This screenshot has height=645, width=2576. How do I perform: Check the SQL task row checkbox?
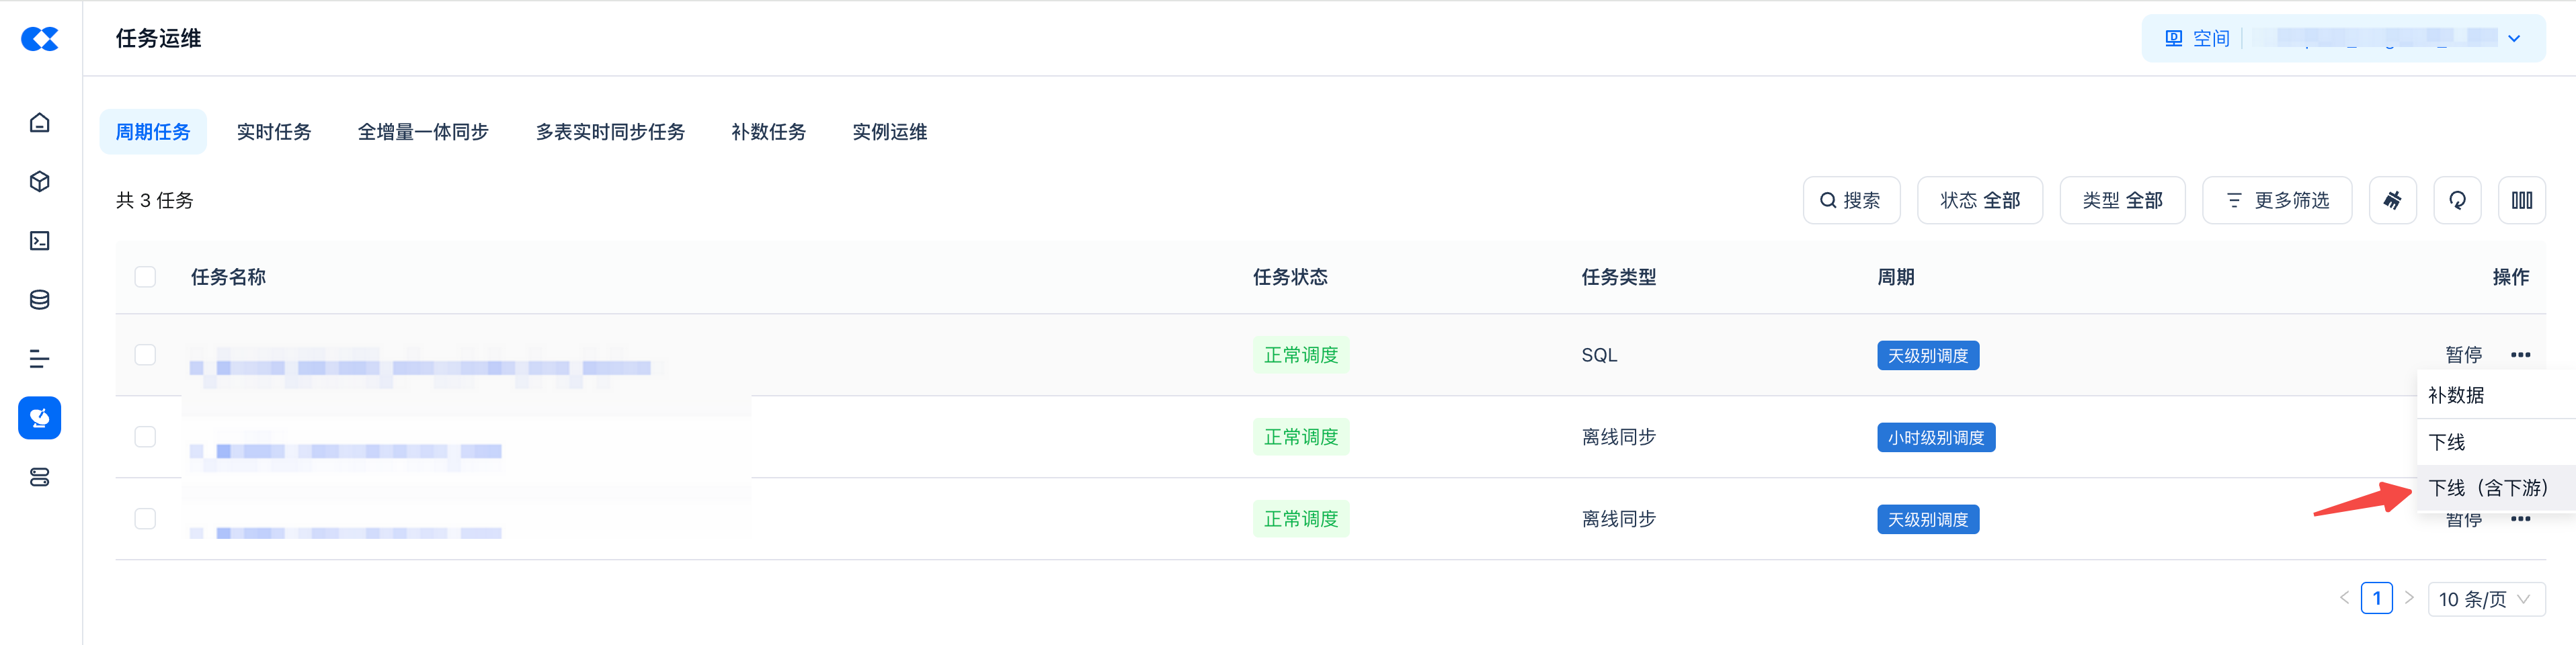145,355
